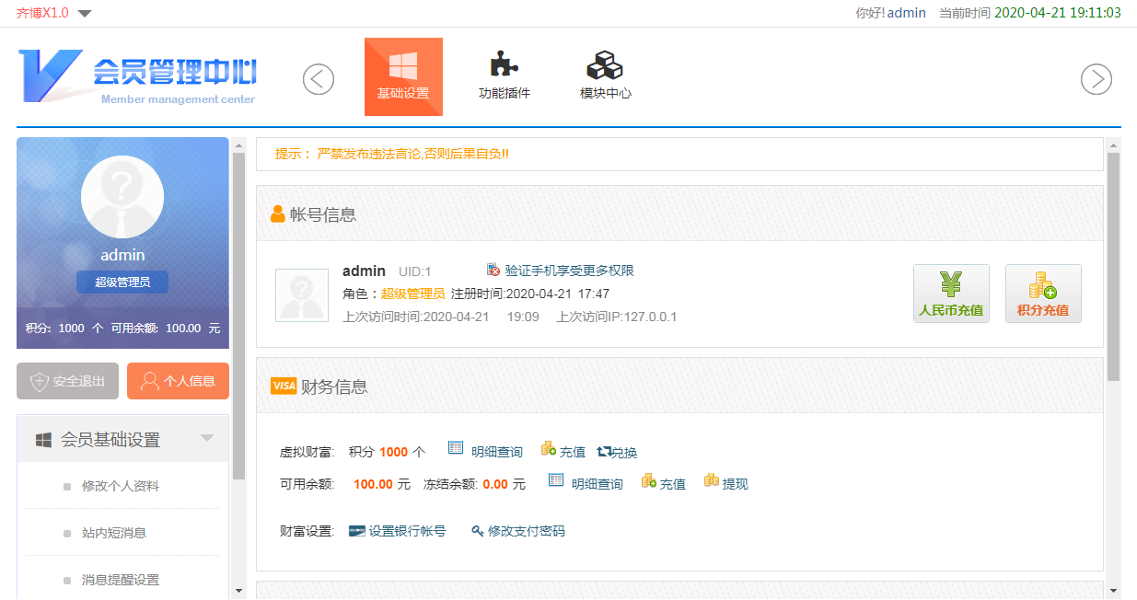Image resolution: width=1137 pixels, height=600 pixels.
Task: Open the 基础设置 tile in top navigation
Action: click(403, 77)
